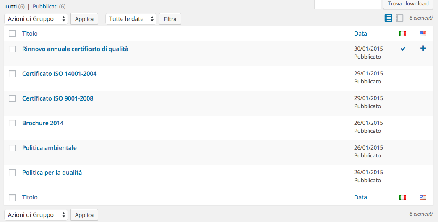Select Tutti filter tab
Screen dimensions: 438x222
(x=10, y=6)
